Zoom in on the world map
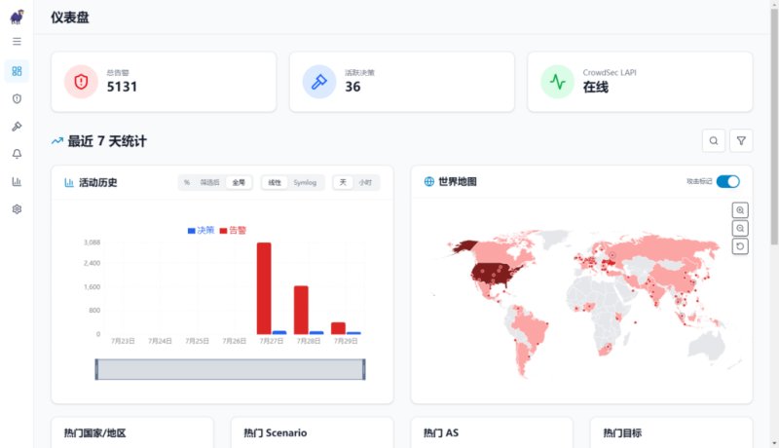779x448 pixels. (740, 210)
